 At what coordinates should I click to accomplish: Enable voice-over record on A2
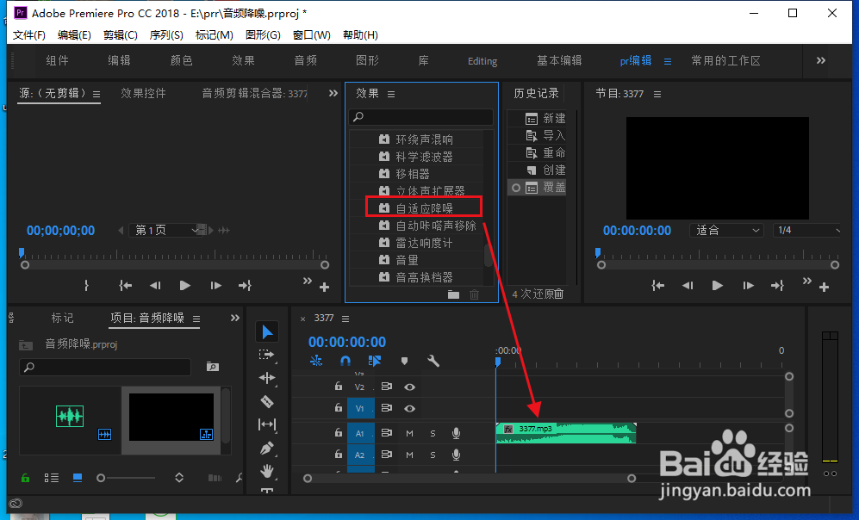click(456, 455)
